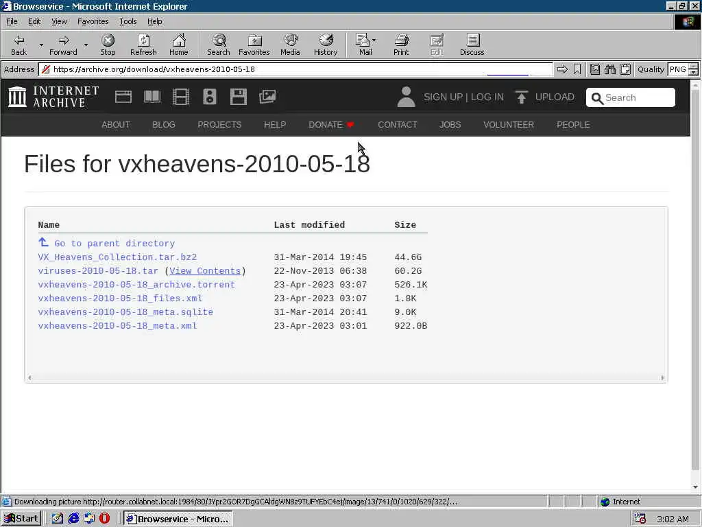Click the Internet Archive Search field
This screenshot has width=702, height=527.
(631, 97)
